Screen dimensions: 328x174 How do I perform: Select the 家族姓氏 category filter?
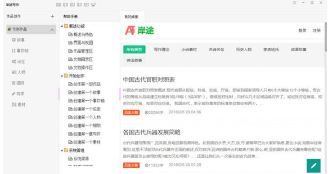[271, 49]
